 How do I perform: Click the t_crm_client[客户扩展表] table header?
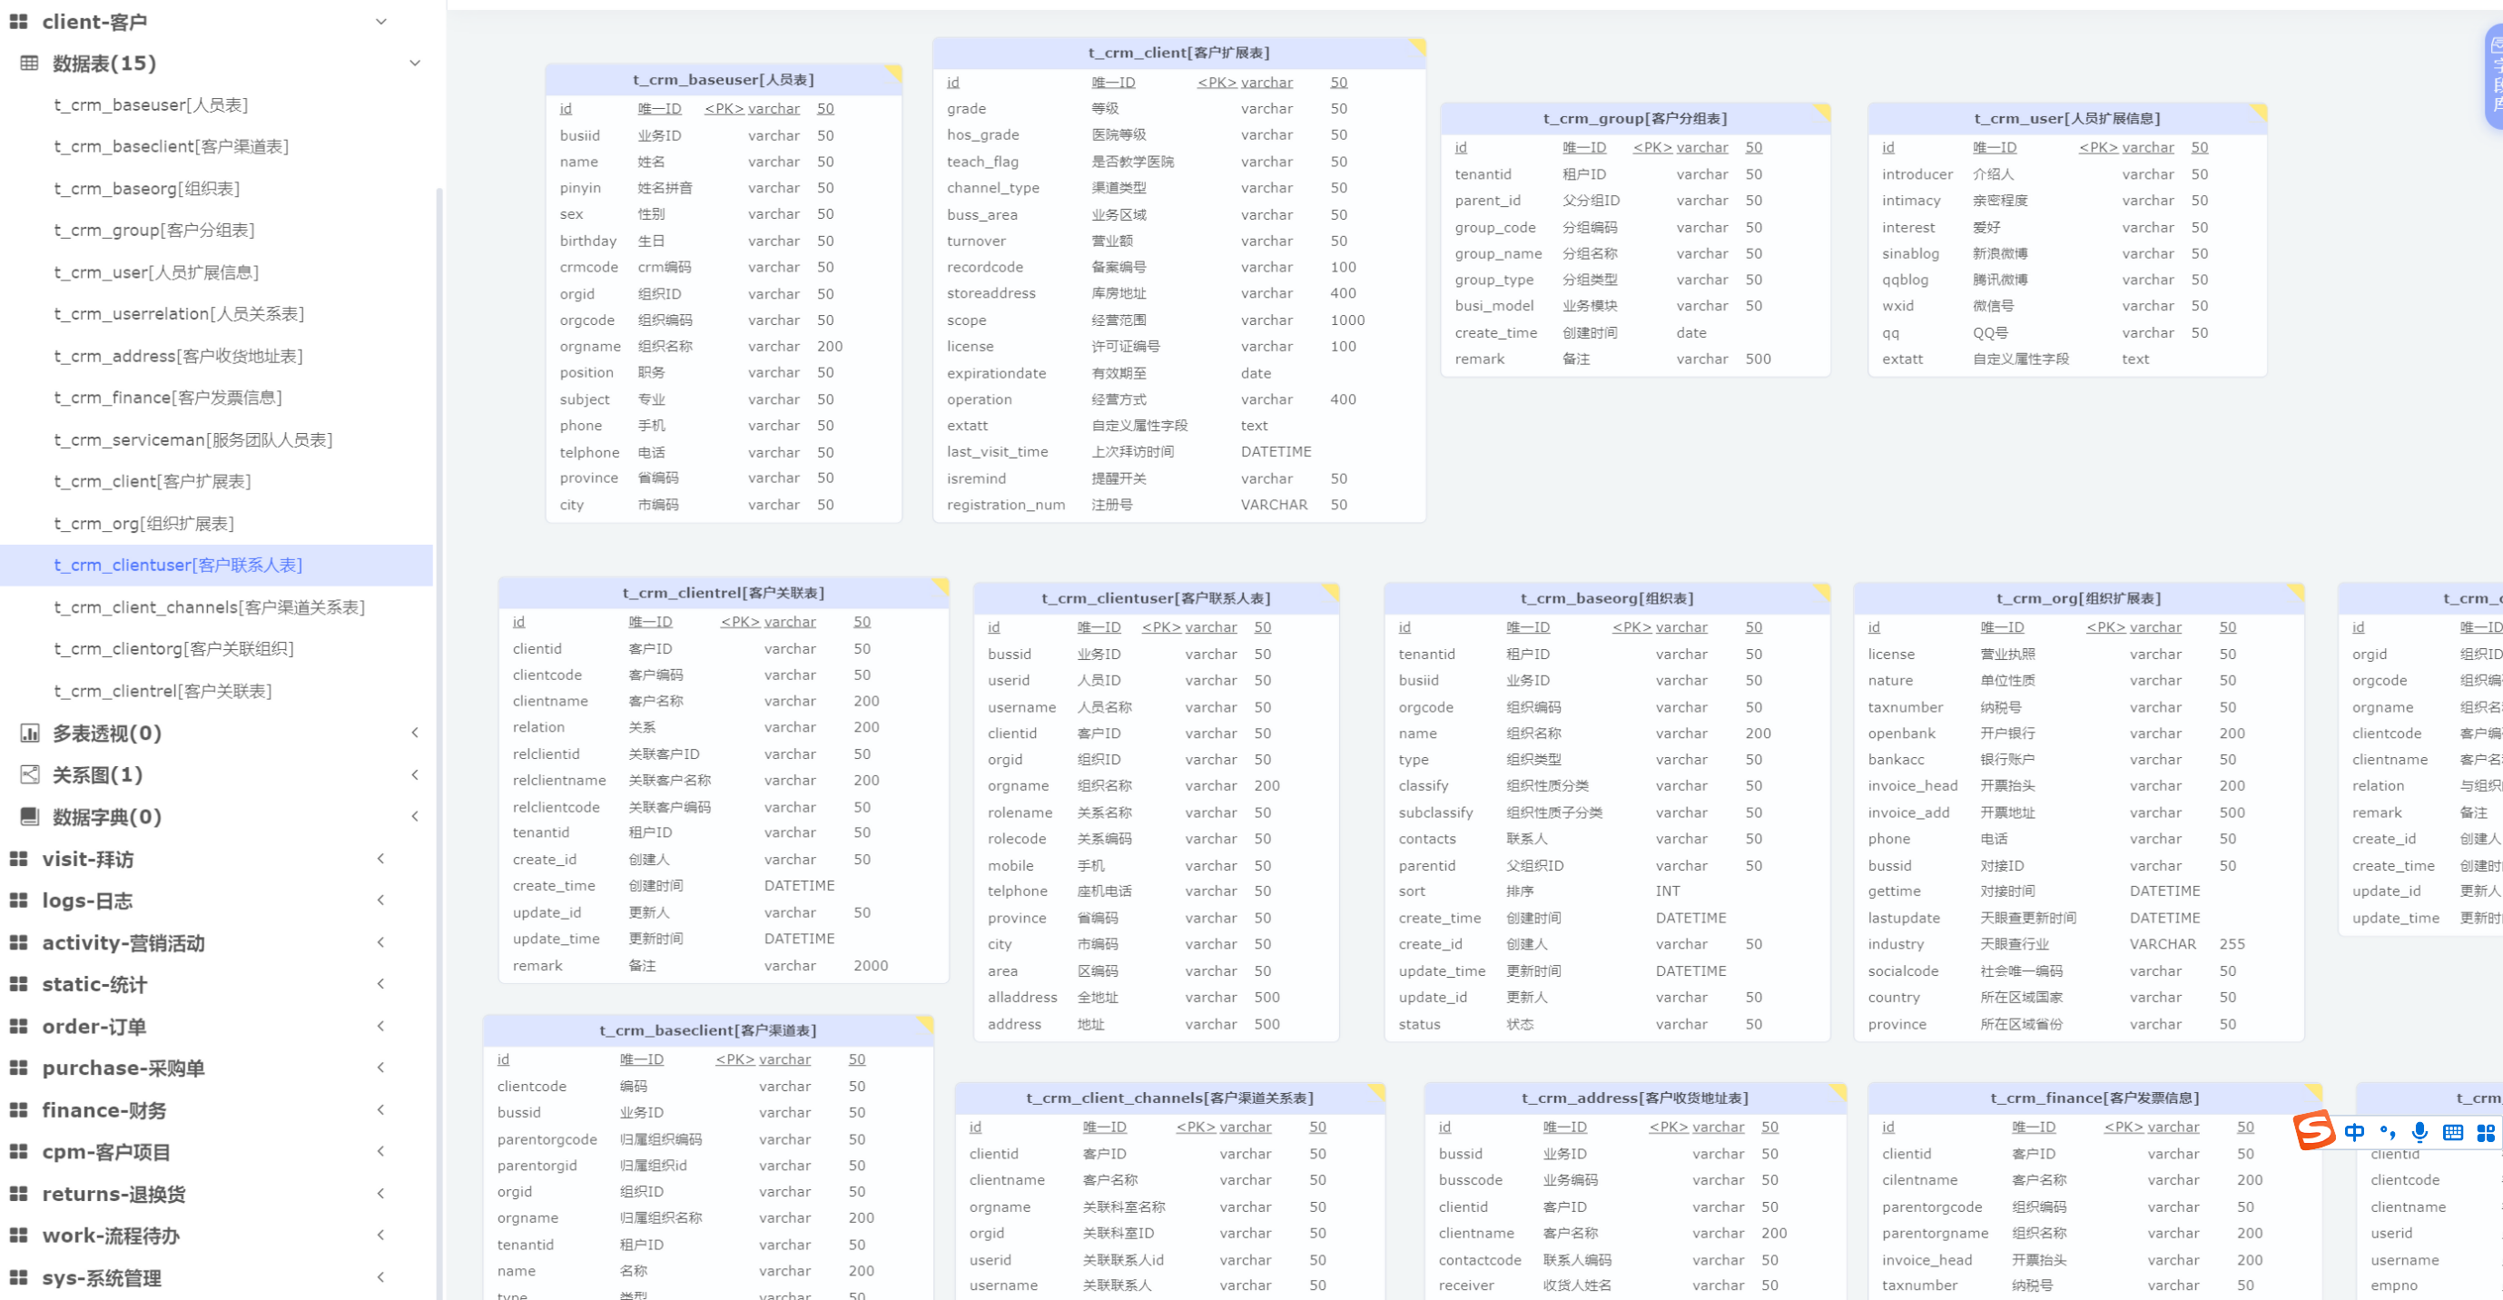tap(1178, 53)
